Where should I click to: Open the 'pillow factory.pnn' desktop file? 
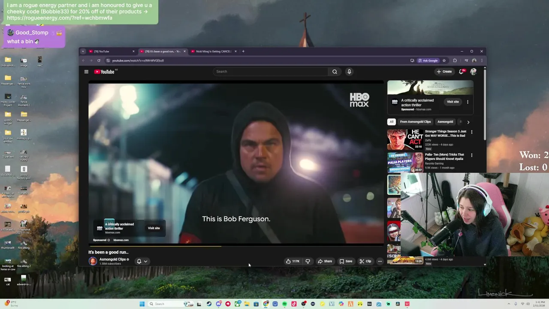pyautogui.click(x=24, y=173)
